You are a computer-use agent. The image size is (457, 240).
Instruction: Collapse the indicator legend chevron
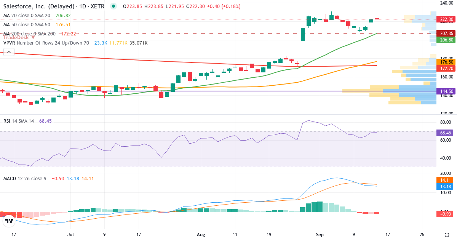(x=8, y=52)
